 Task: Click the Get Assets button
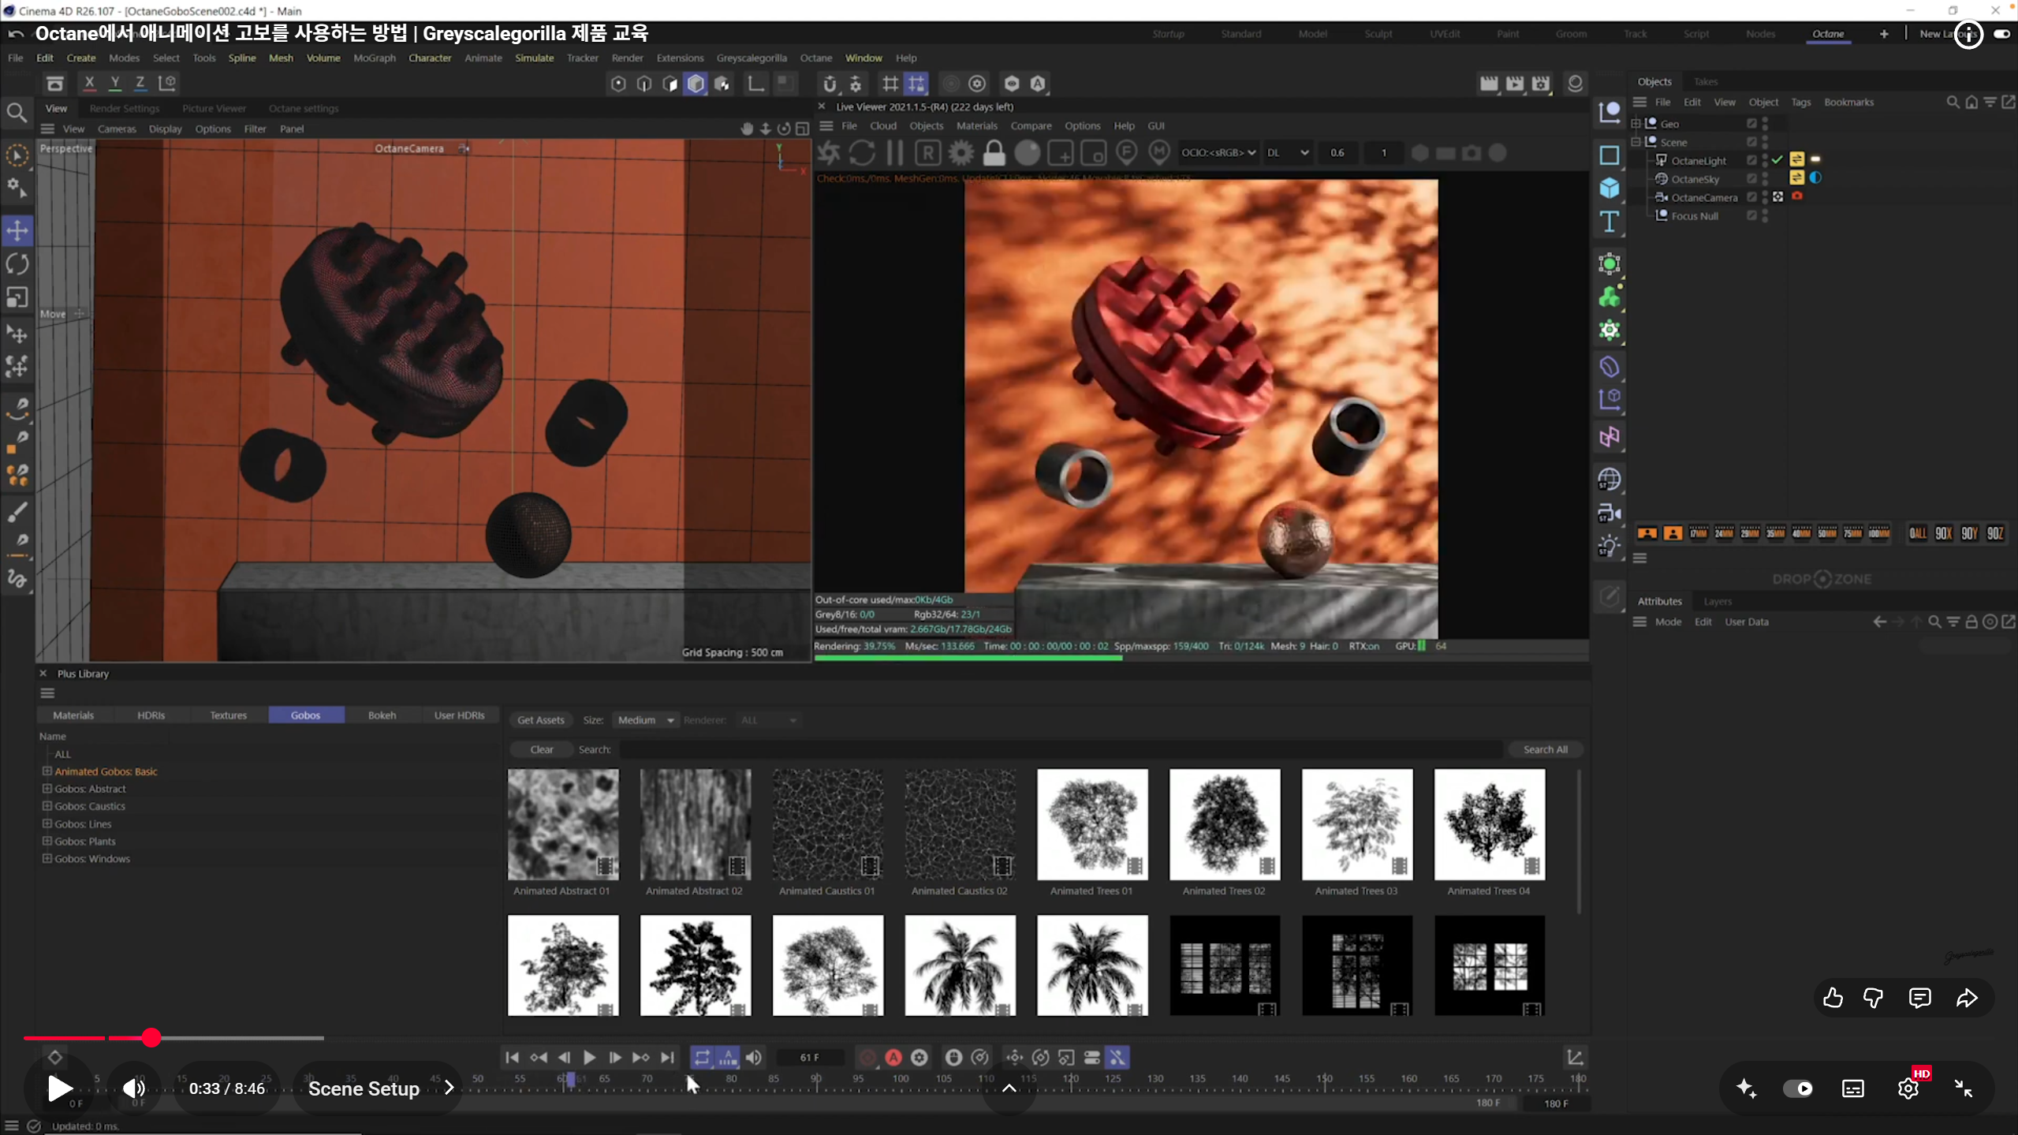[x=540, y=720]
